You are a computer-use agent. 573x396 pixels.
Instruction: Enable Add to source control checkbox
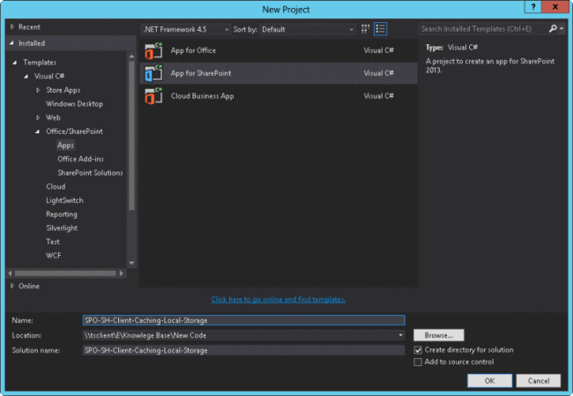click(418, 362)
